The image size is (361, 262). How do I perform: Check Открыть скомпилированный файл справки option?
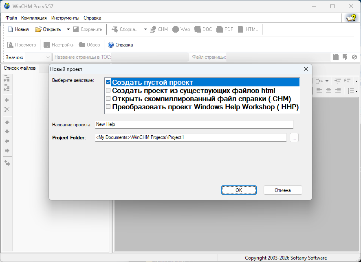[108, 99]
